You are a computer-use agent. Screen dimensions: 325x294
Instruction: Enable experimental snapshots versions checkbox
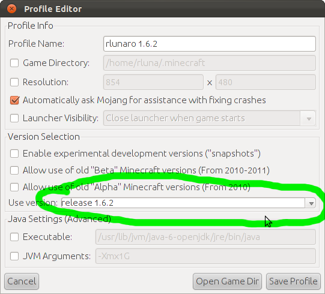[x=14, y=154]
